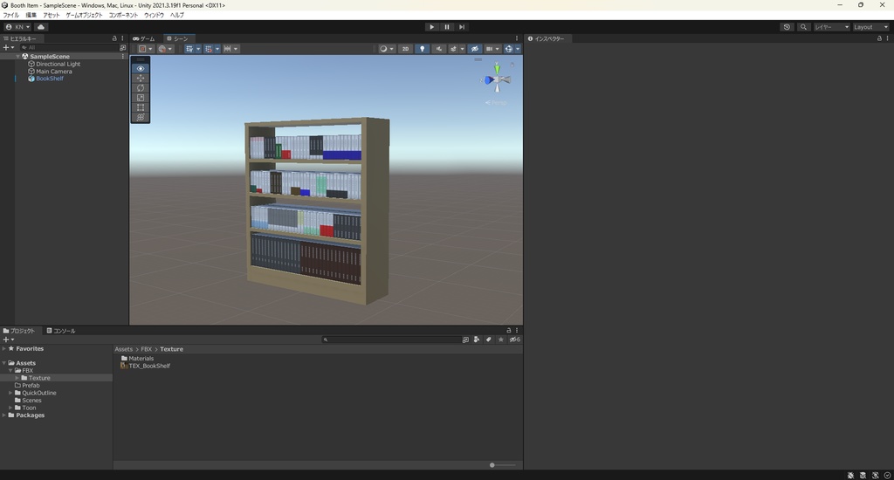894x480 pixels.
Task: Open the ファイル (File) menu
Action: coord(10,15)
